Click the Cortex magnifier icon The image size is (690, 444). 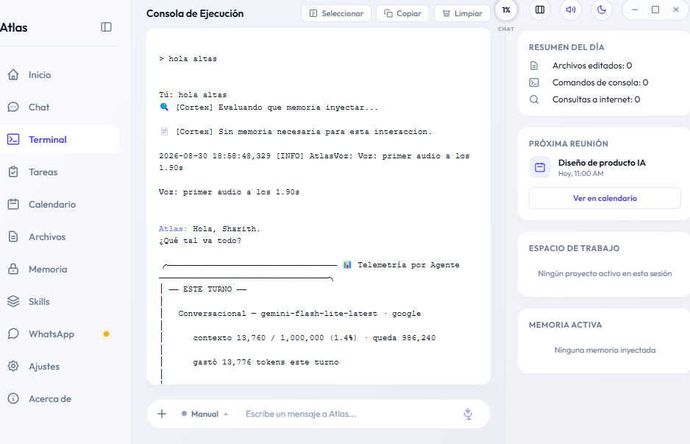pos(164,107)
